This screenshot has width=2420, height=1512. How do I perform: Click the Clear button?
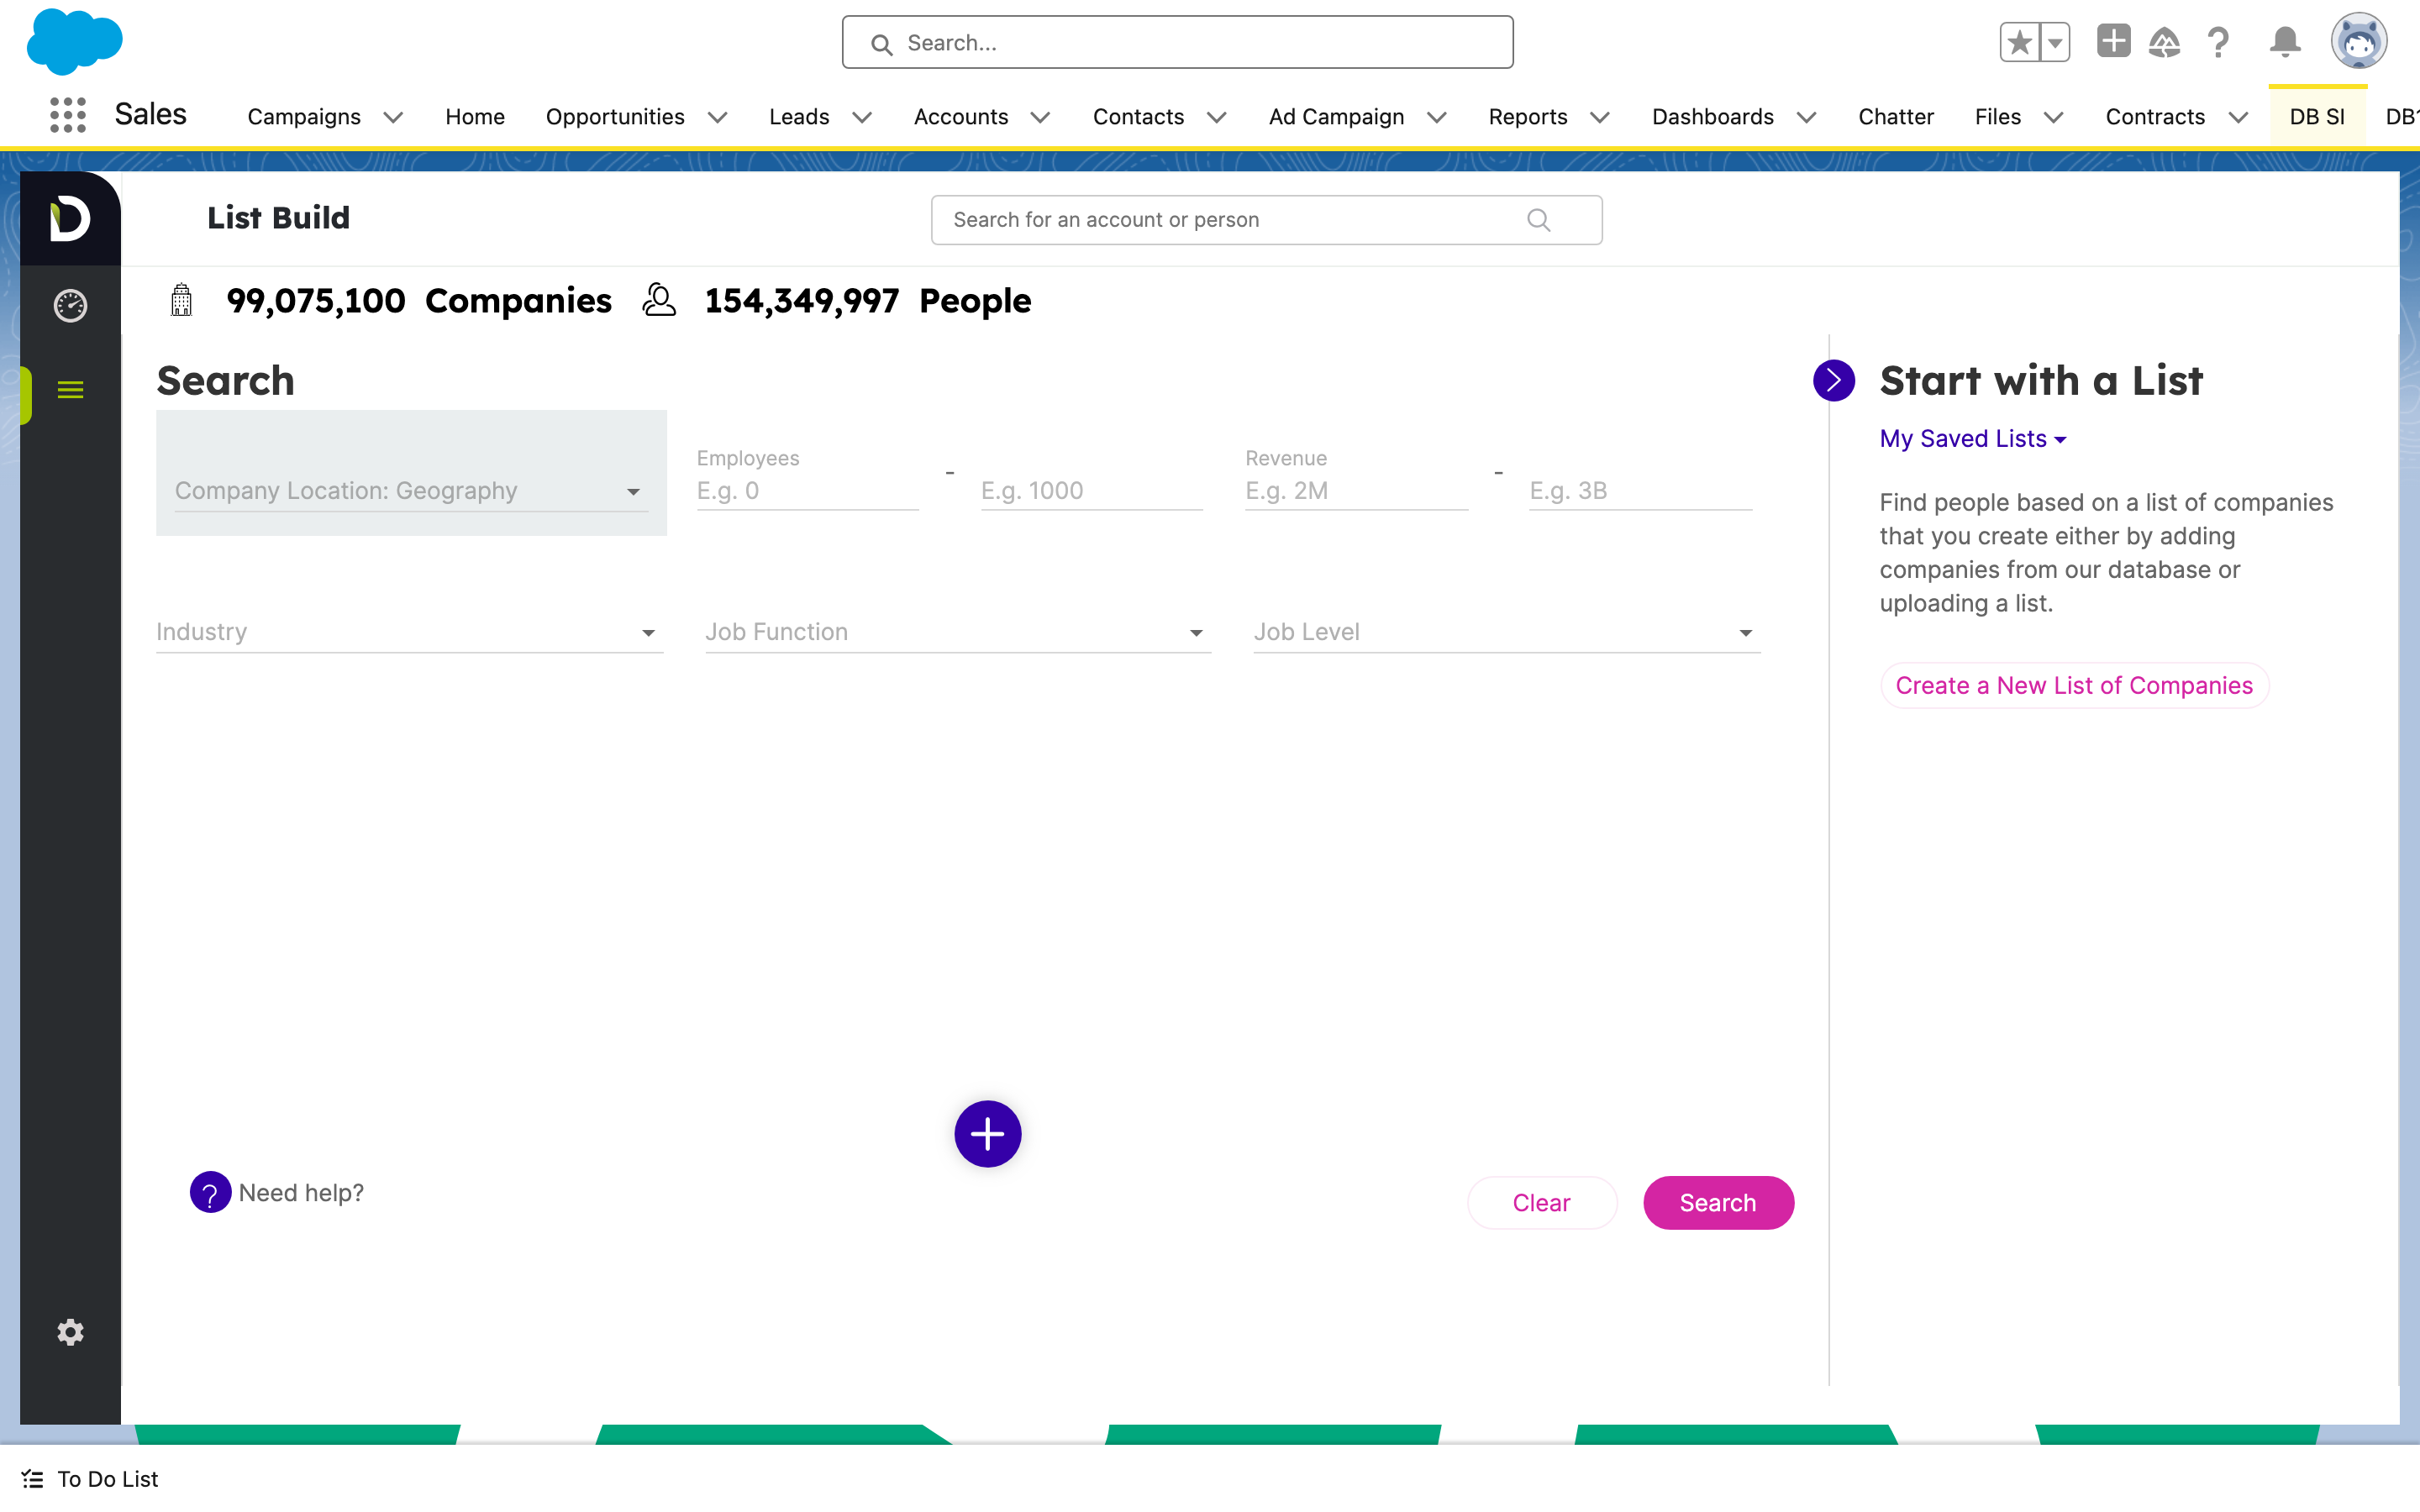click(x=1541, y=1202)
